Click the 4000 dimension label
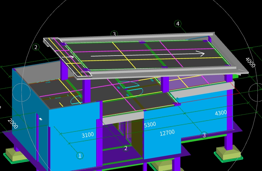262x171 pixels. [250, 63]
